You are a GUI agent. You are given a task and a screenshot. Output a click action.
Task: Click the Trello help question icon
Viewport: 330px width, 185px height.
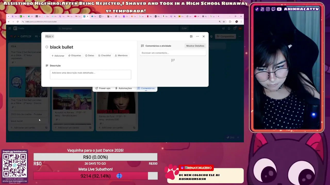235,28
